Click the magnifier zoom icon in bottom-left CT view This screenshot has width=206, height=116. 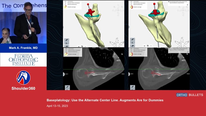[x=122, y=54]
